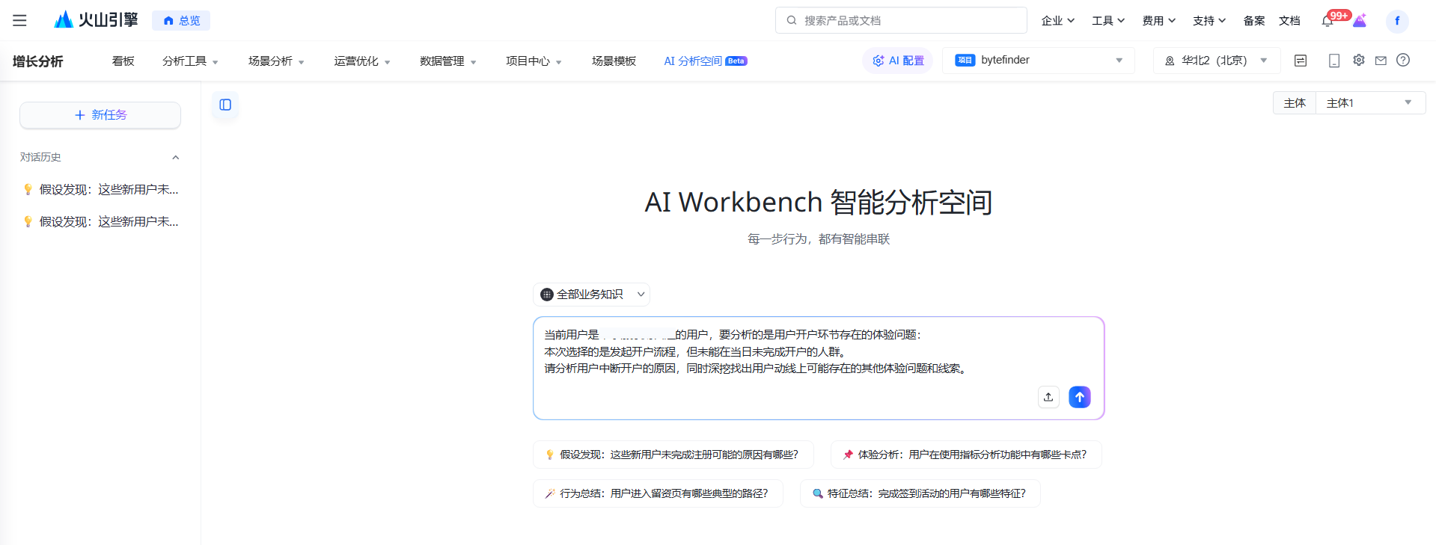Open the bytefinder project dropdown
The width and height of the screenshot is (1436, 545).
pyautogui.click(x=1039, y=61)
